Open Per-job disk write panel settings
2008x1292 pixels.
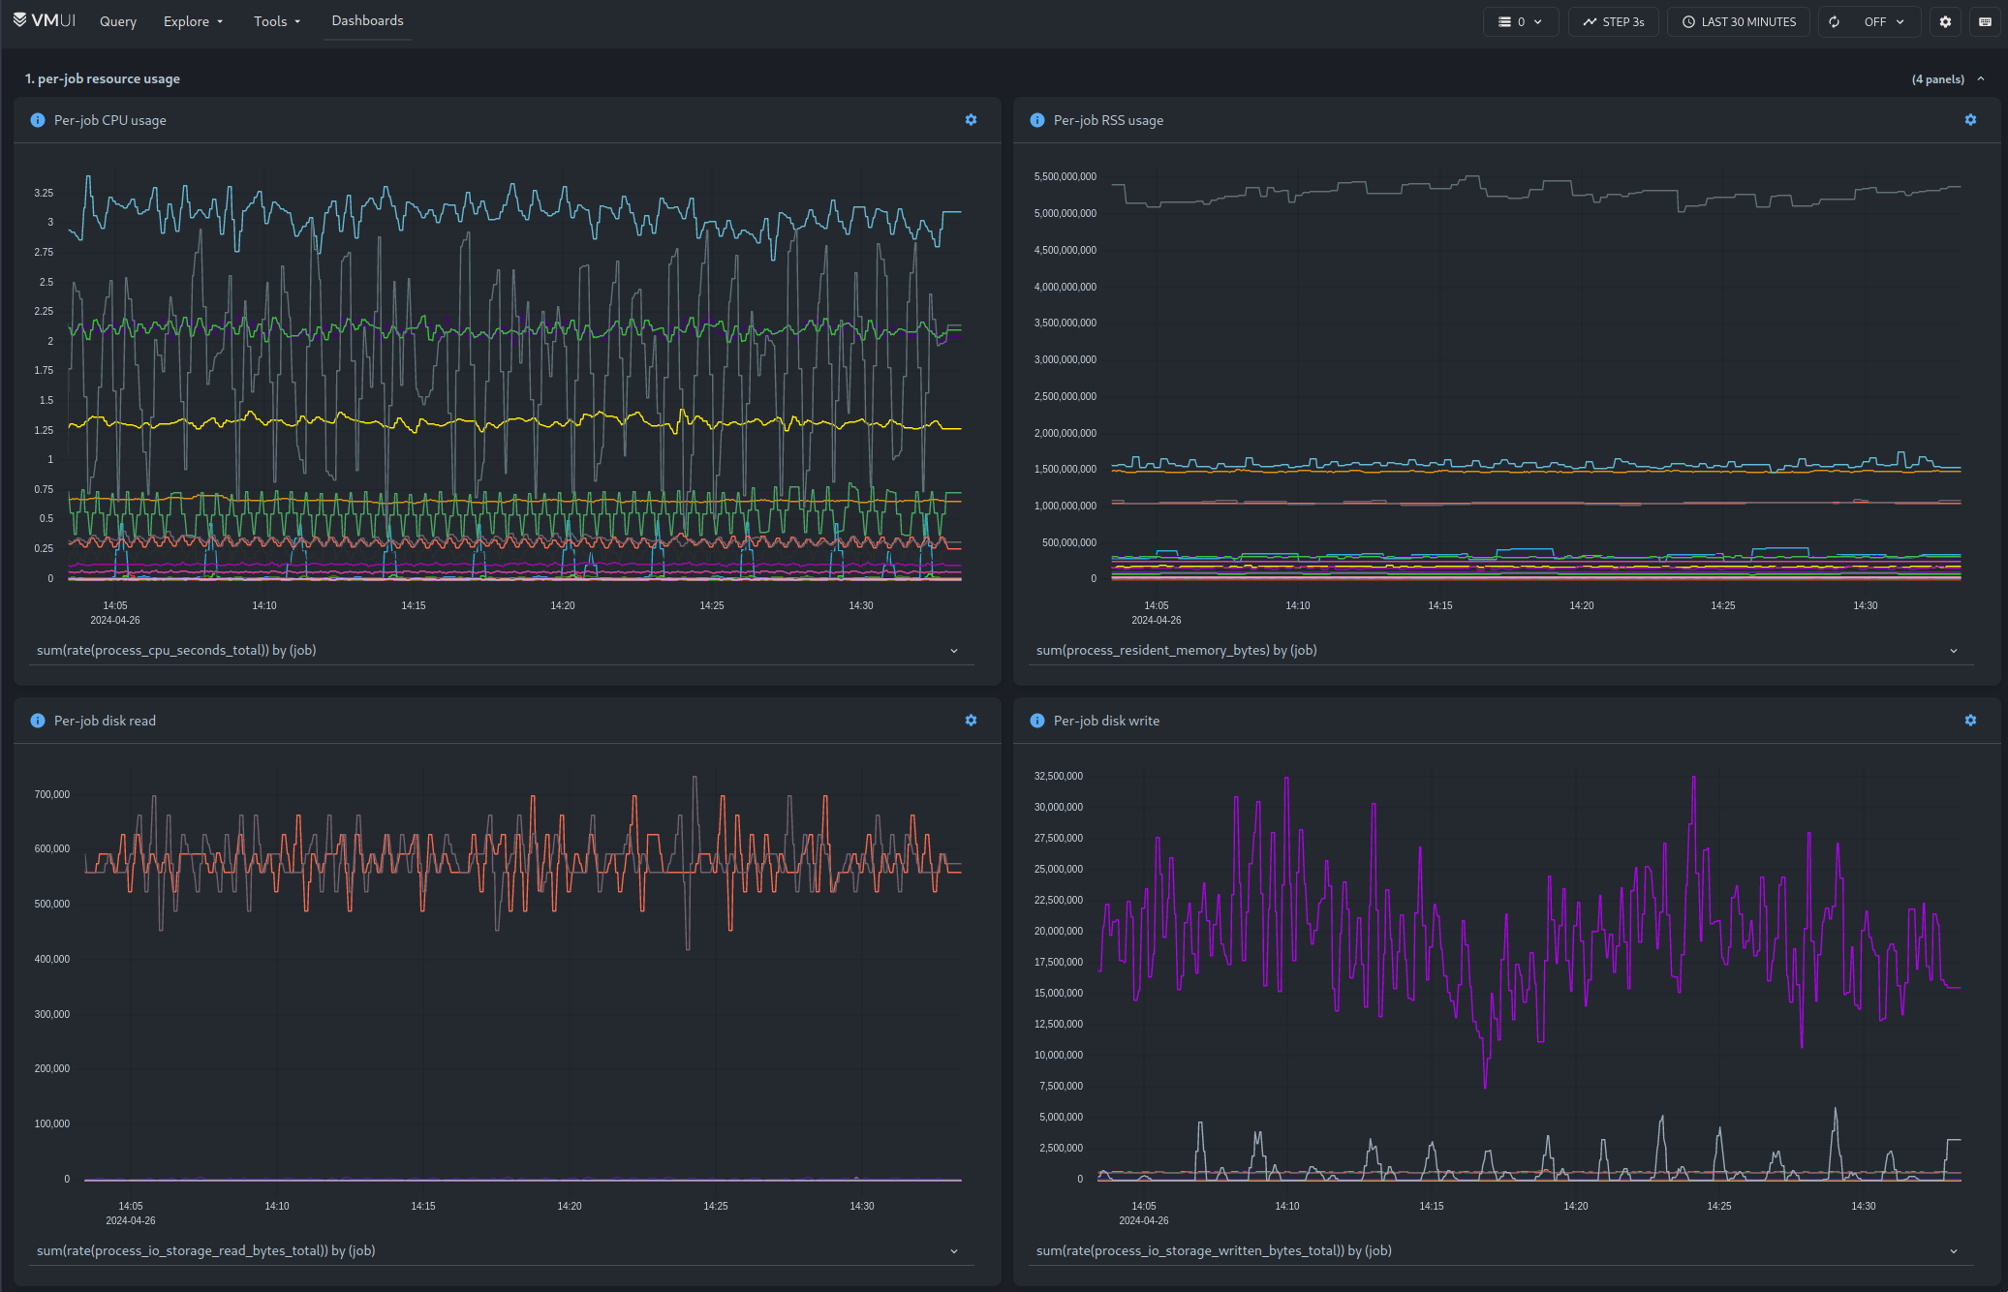pyautogui.click(x=1970, y=721)
